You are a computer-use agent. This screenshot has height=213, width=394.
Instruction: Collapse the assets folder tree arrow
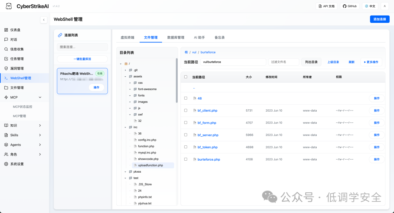(125, 77)
